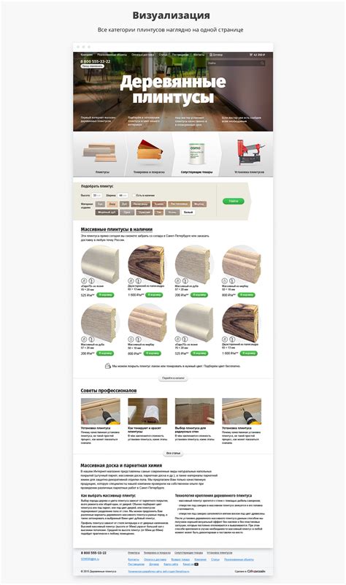Click the Ширина input field in filter
The image size is (346, 585).
tap(123, 195)
